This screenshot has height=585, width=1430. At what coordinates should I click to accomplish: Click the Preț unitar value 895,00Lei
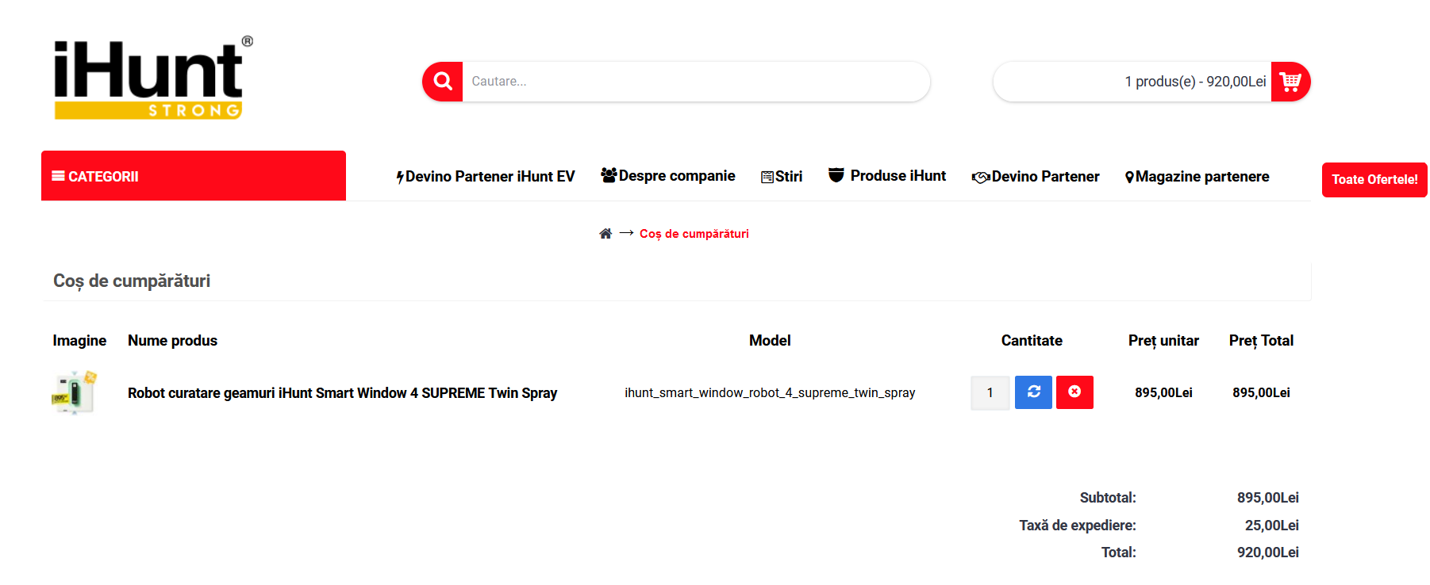click(1163, 393)
